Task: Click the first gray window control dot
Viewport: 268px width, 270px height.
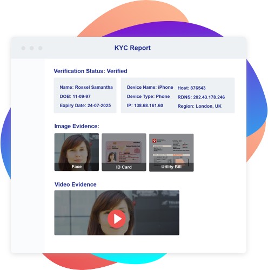Action: tap(23, 48)
